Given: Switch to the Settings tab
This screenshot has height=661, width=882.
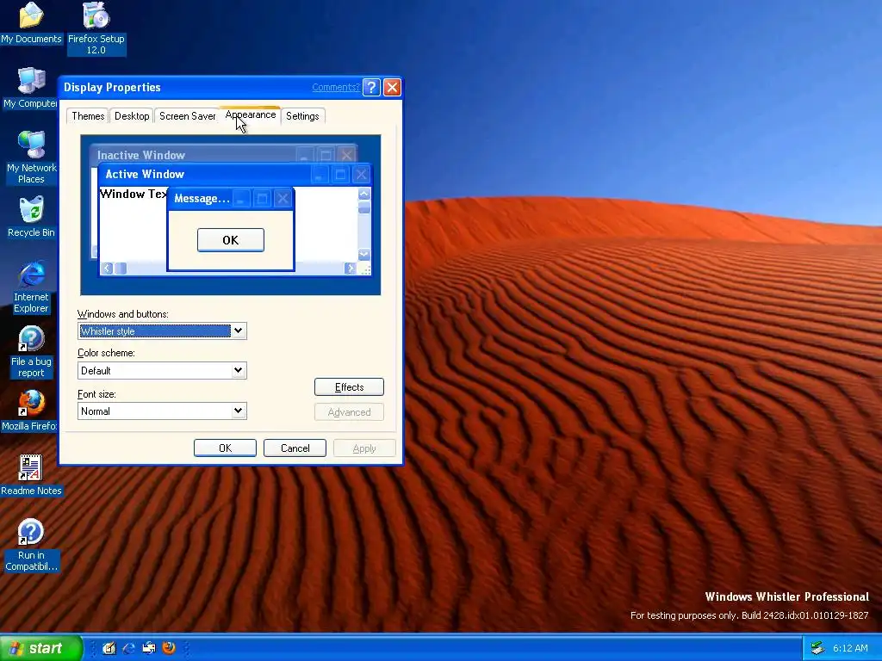Looking at the screenshot, I should (302, 116).
